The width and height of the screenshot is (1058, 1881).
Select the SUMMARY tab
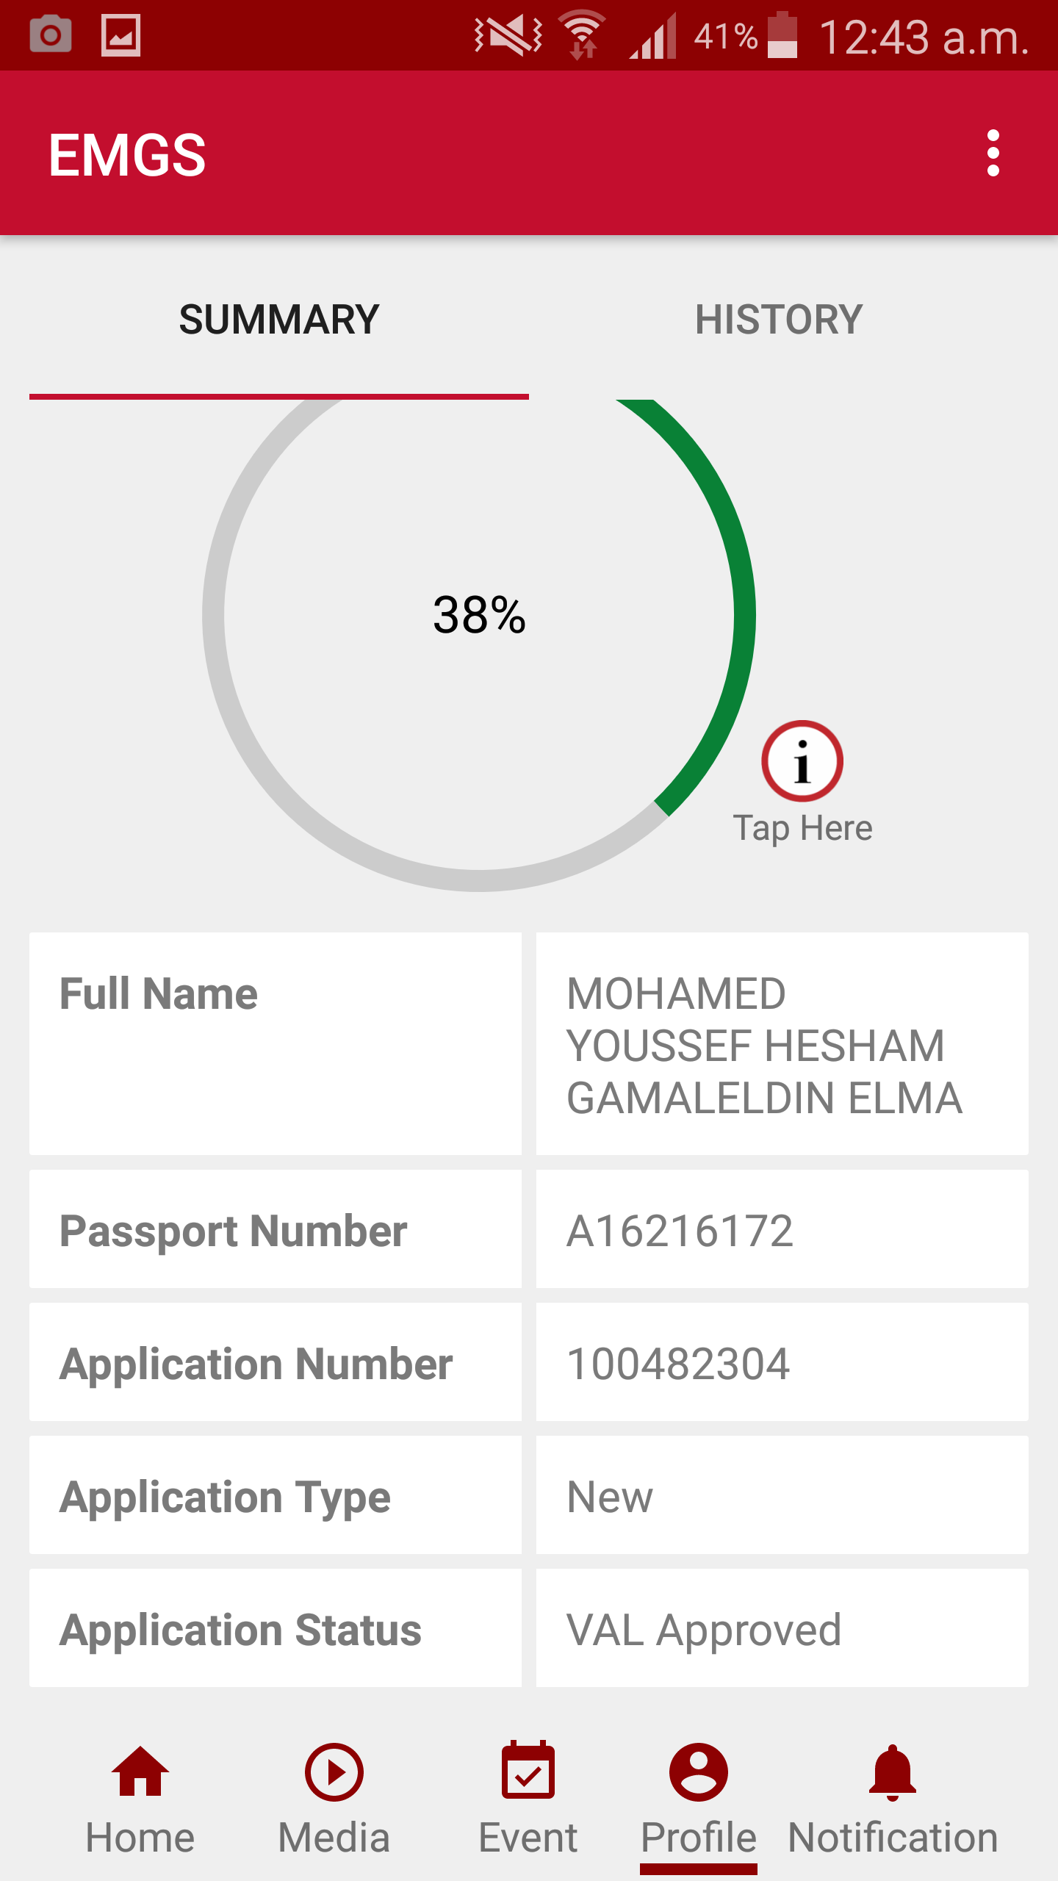(x=279, y=320)
